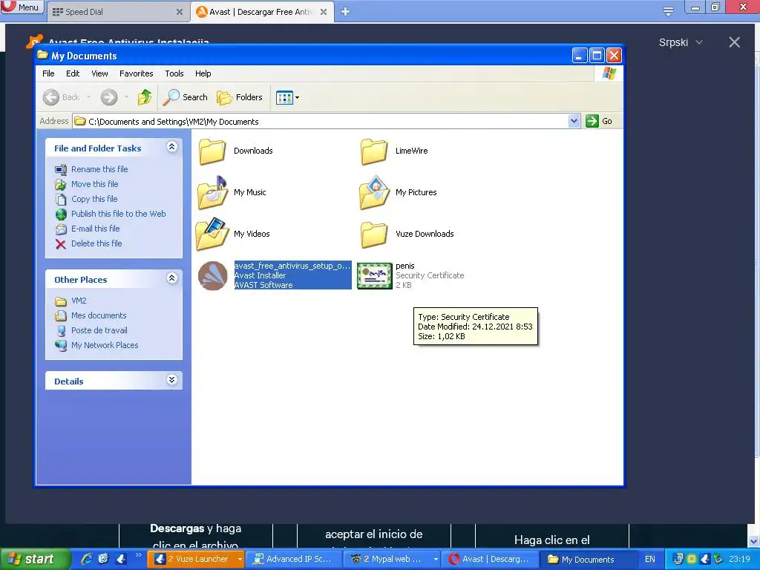The height and width of the screenshot is (570, 760).
Task: Click the Windows flag logo in menu bar
Action: [x=609, y=73]
